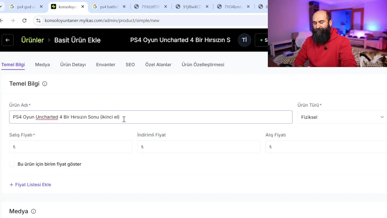387x218 pixels.
Task: Close the 'ps4 god of' browser tab
Action: point(41,7)
